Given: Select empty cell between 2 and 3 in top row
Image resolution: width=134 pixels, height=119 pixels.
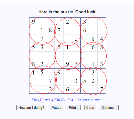Looking at the screenshot, I should pos(76,22).
